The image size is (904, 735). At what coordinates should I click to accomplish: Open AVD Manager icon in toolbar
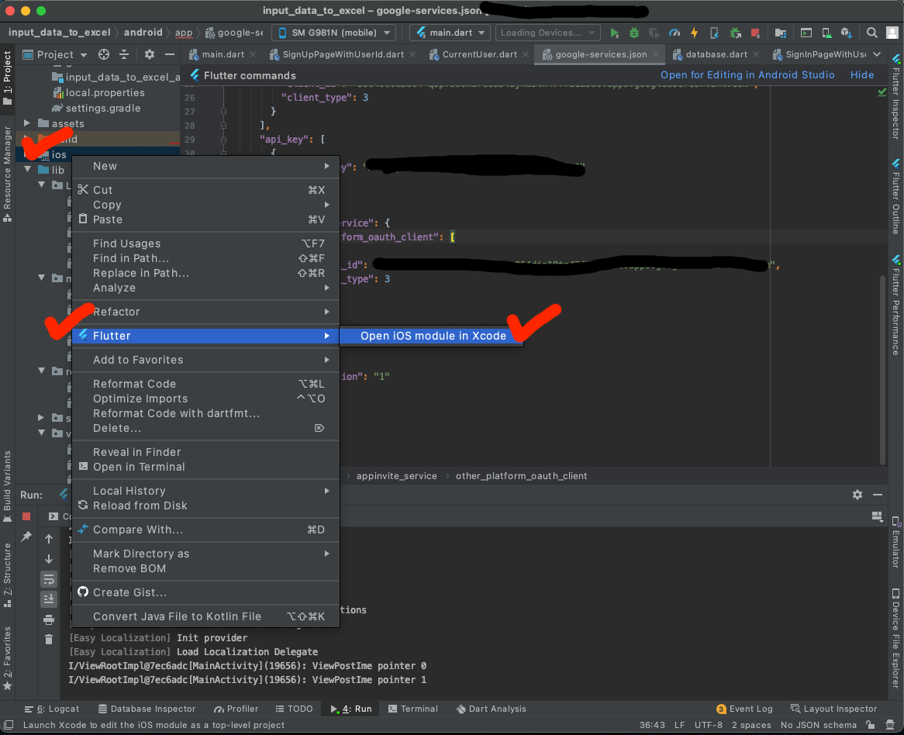pyautogui.click(x=826, y=33)
